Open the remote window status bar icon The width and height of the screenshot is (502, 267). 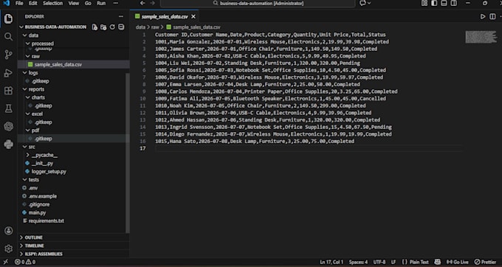(5, 262)
